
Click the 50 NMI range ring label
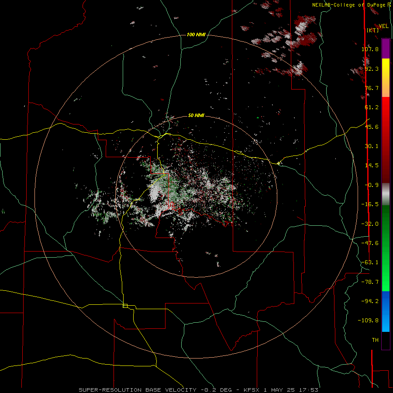pyautogui.click(x=196, y=115)
